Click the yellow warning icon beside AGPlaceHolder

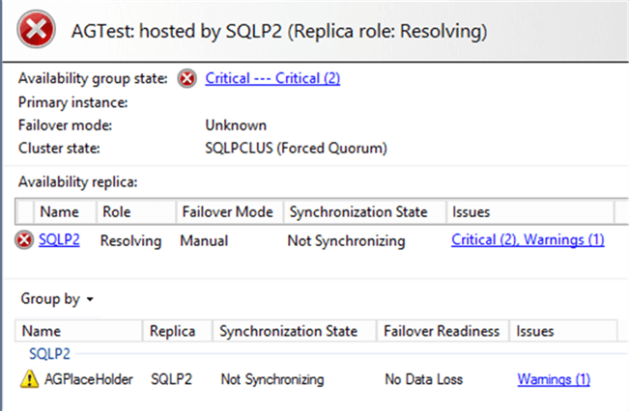click(29, 379)
